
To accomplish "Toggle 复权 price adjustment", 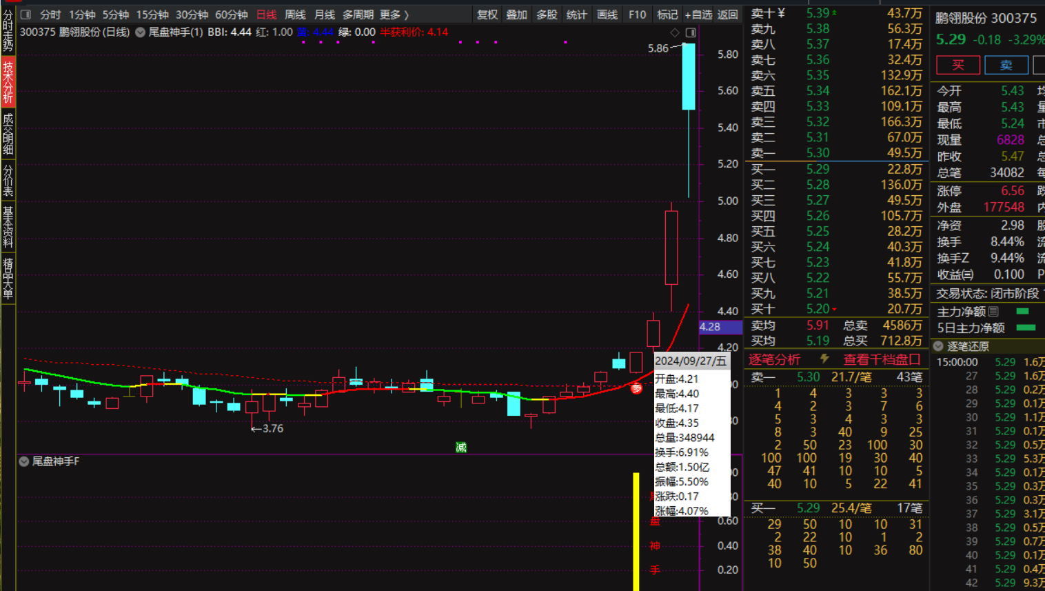I will coord(487,14).
